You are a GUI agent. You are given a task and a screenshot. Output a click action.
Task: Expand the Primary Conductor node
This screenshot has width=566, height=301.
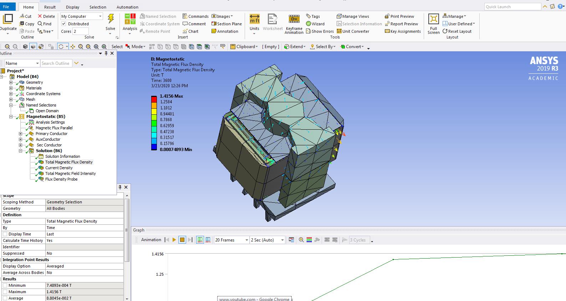click(20, 134)
